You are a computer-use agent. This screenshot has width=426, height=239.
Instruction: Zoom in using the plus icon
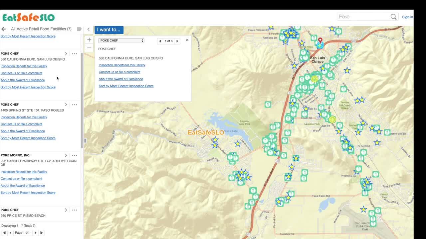pyautogui.click(x=89, y=40)
